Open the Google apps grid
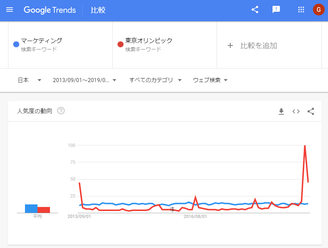The height and width of the screenshot is (248, 328). coord(301,10)
